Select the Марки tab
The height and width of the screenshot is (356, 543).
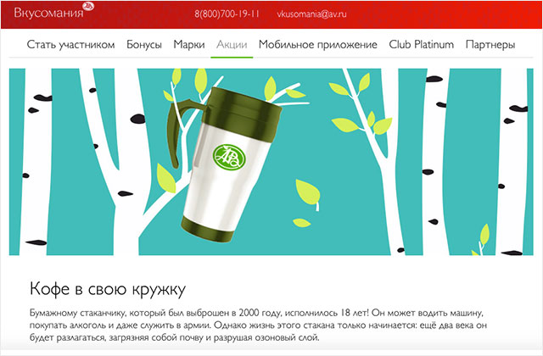pos(189,45)
